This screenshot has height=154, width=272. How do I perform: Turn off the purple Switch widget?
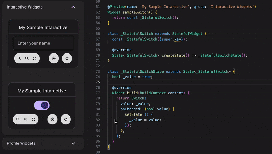click(42, 105)
